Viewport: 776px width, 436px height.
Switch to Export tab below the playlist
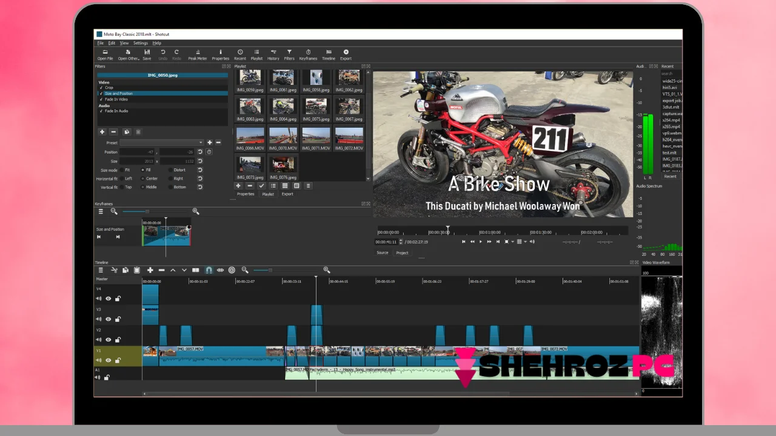(x=287, y=194)
